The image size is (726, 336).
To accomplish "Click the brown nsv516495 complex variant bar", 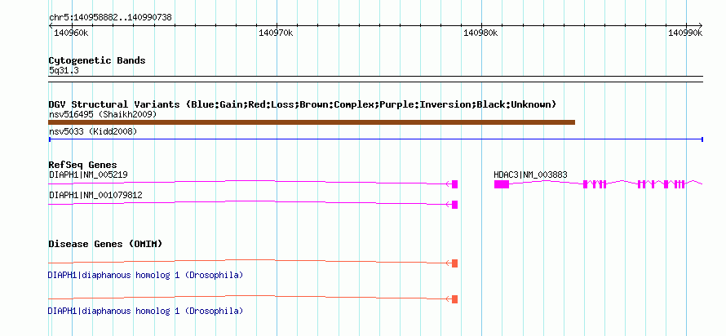I will click(x=312, y=122).
